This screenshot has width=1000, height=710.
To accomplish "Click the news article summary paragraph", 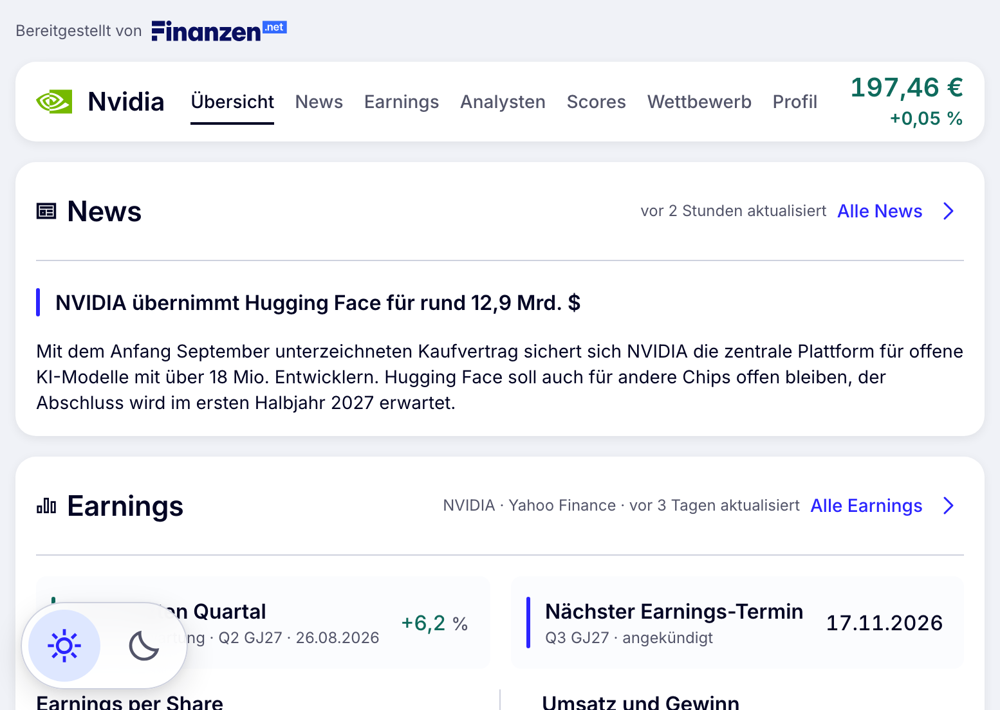I will 499,377.
